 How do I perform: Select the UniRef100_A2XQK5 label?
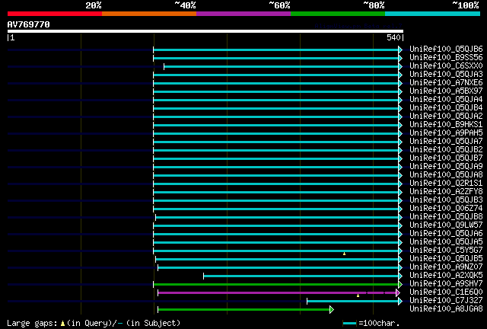446,276
